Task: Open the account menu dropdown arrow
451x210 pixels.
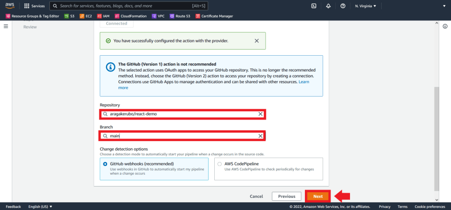Action: point(445,6)
